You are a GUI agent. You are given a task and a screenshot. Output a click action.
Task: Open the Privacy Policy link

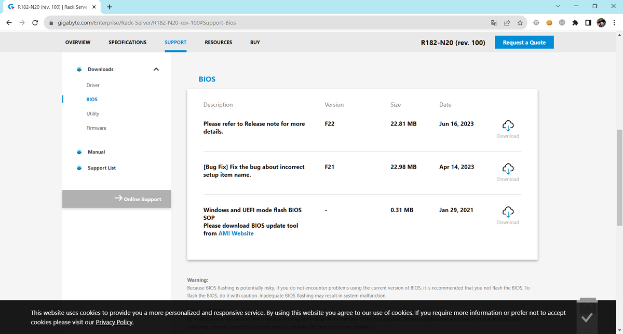point(114,322)
